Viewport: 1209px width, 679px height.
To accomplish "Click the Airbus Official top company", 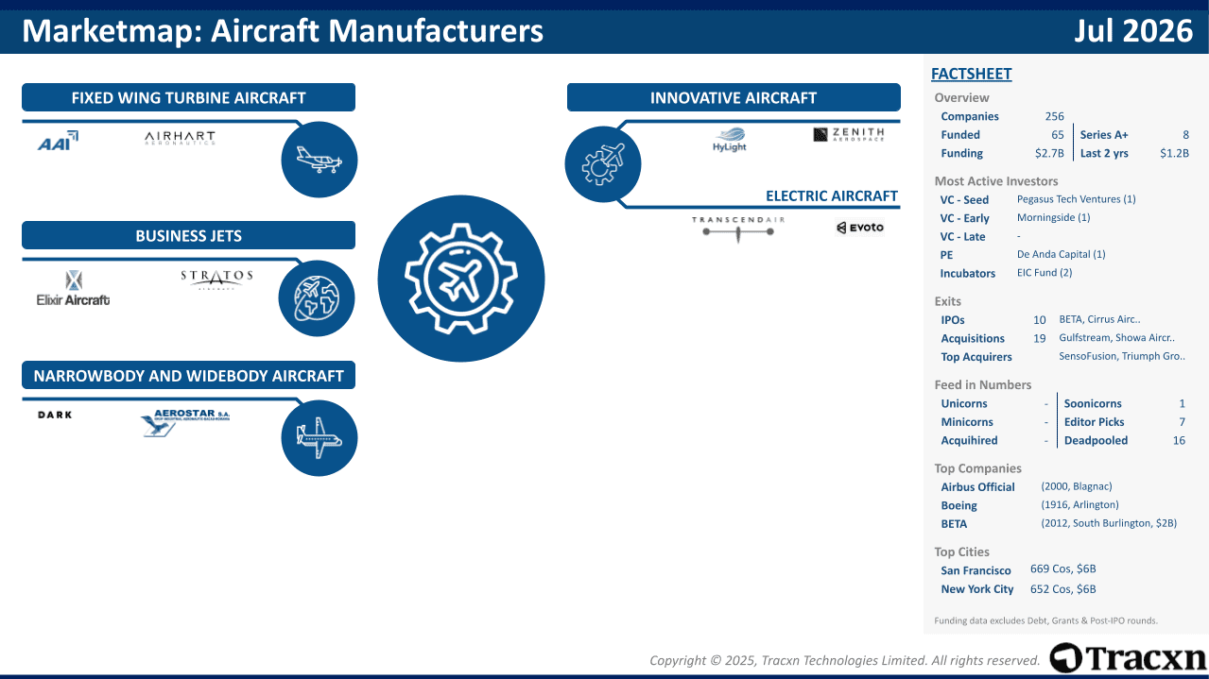I will tap(977, 487).
